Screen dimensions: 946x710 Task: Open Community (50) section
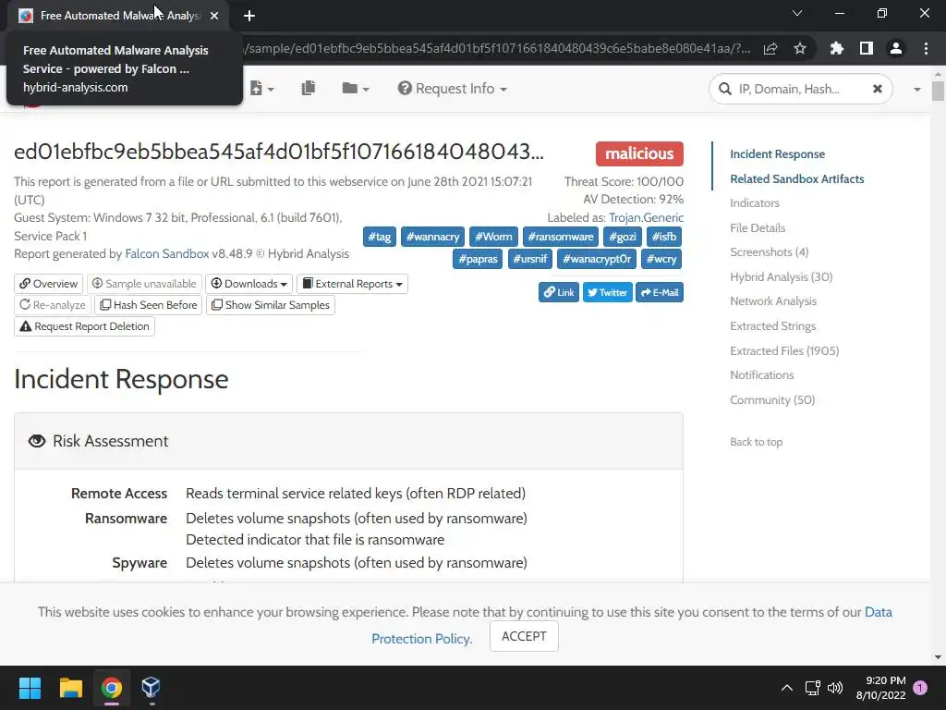tap(772, 399)
